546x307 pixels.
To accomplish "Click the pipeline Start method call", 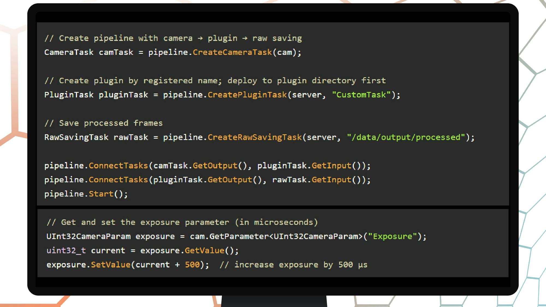I will click(x=101, y=194).
